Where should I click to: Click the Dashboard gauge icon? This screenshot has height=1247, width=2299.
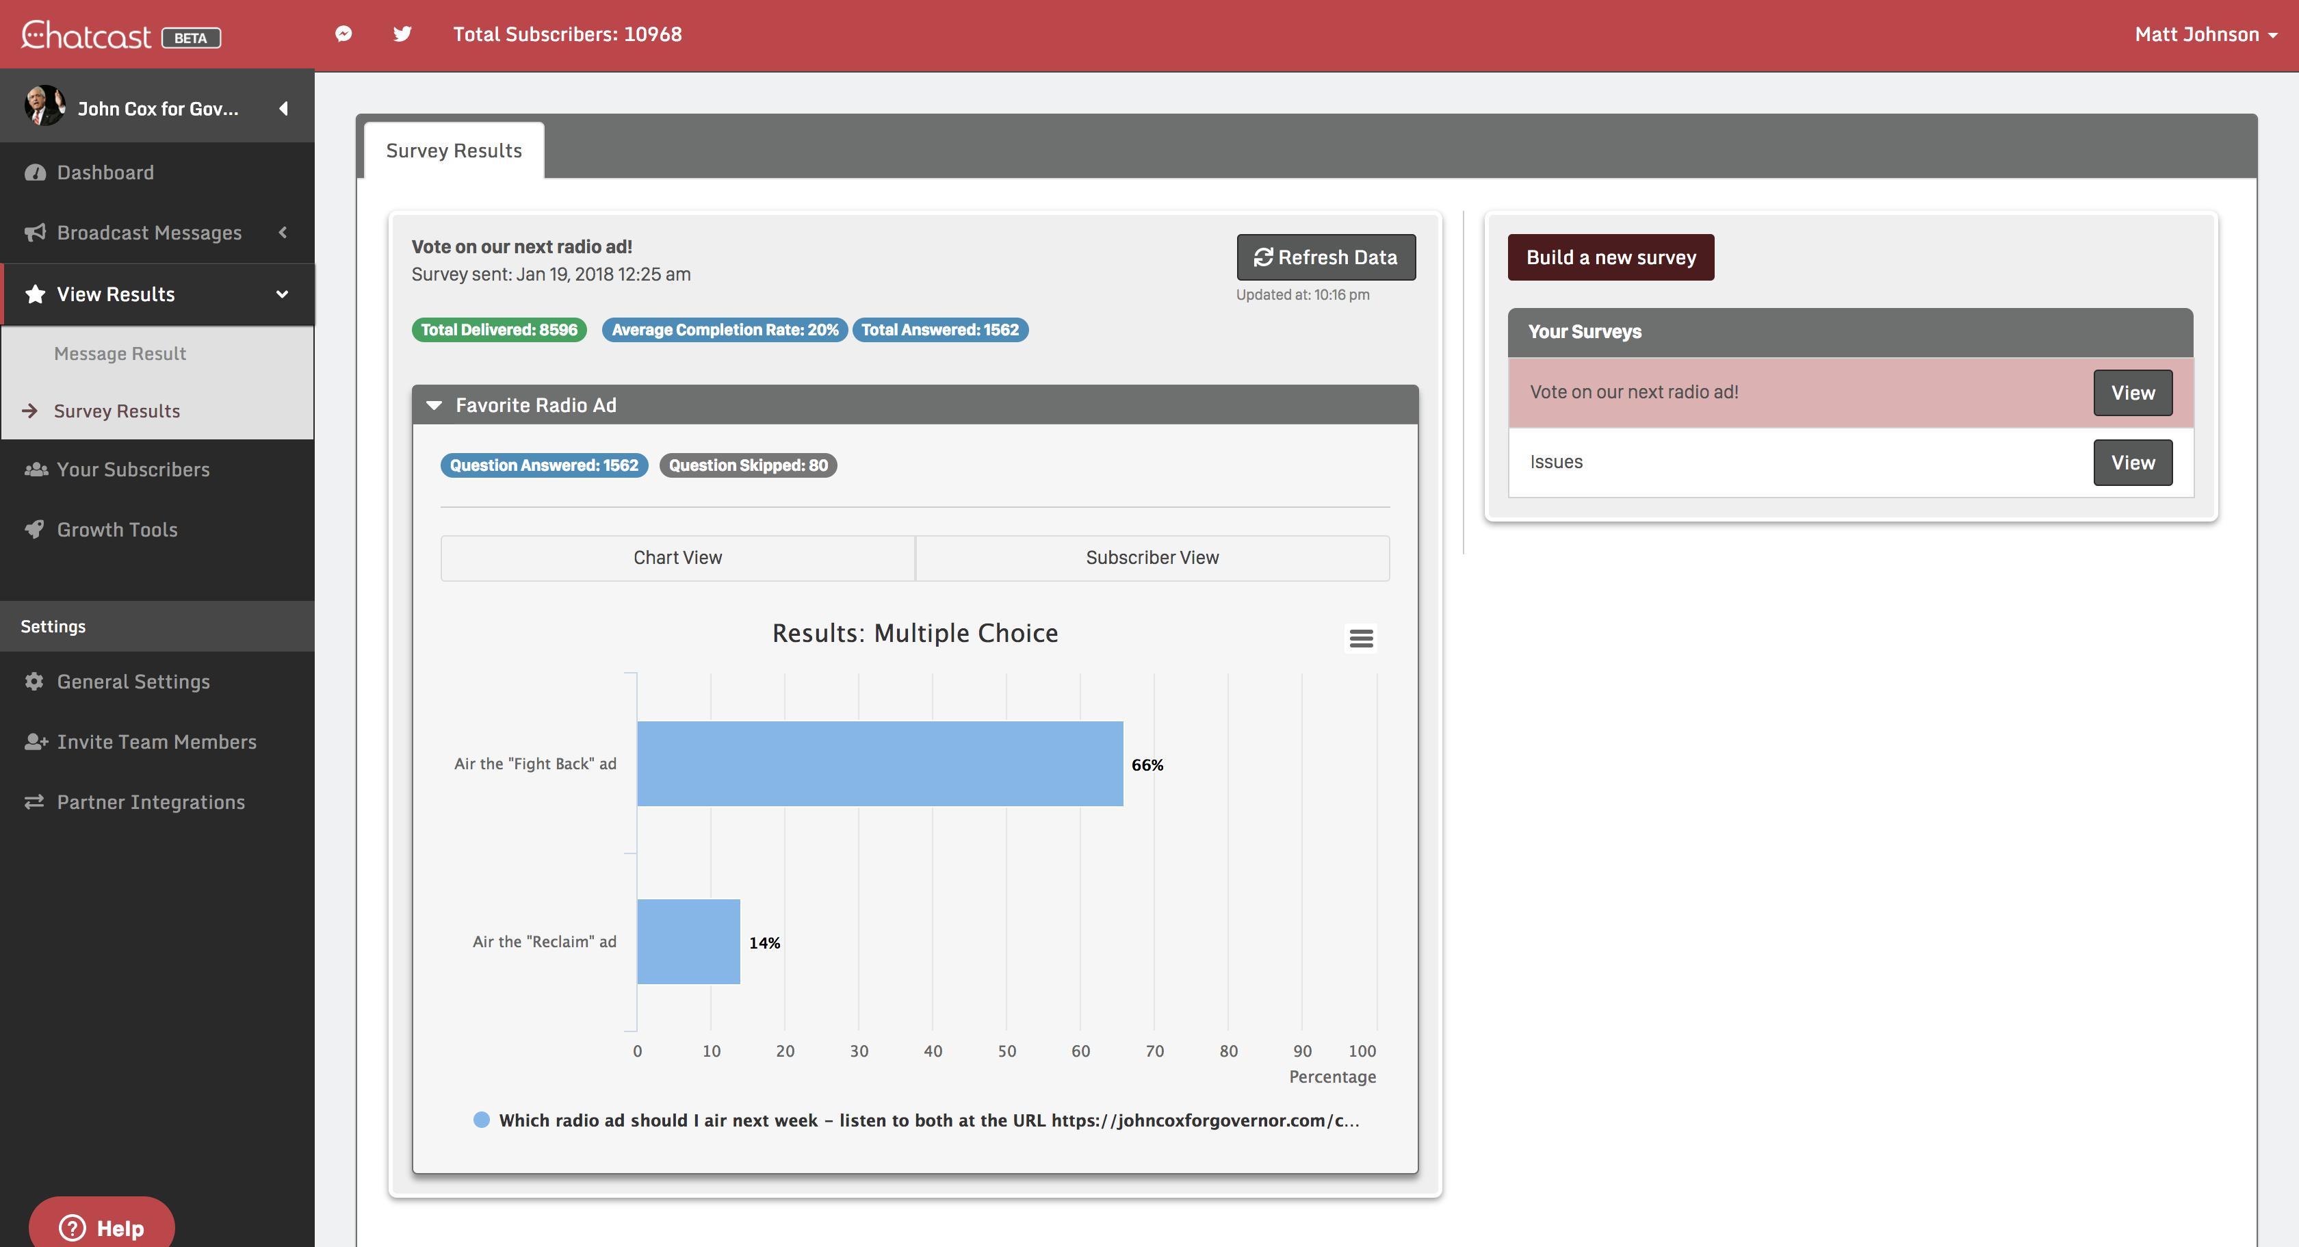pyautogui.click(x=35, y=172)
